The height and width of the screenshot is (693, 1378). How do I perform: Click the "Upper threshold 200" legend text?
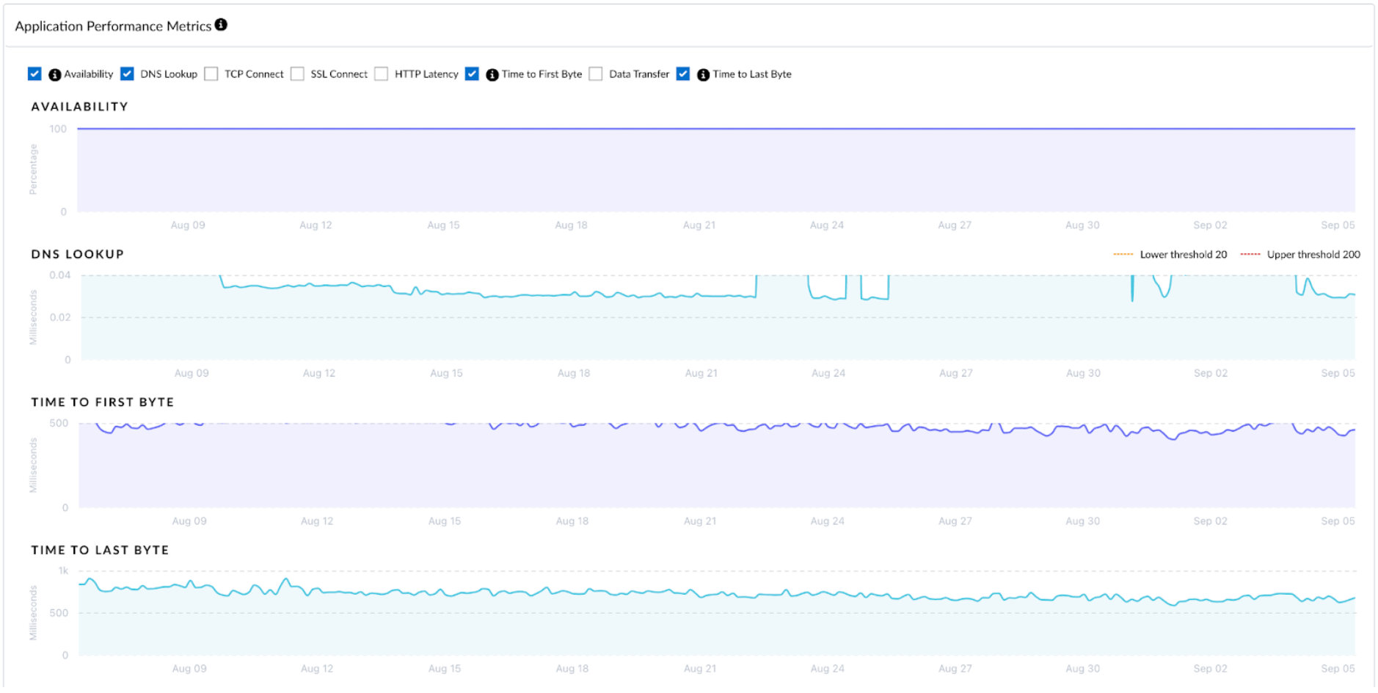point(1313,255)
